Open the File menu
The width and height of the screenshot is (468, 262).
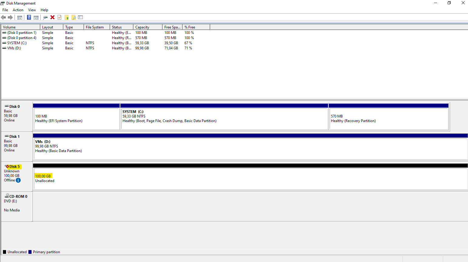click(x=5, y=10)
